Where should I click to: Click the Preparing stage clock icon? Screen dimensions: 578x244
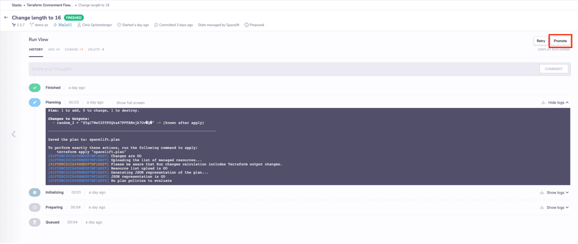coord(35,208)
